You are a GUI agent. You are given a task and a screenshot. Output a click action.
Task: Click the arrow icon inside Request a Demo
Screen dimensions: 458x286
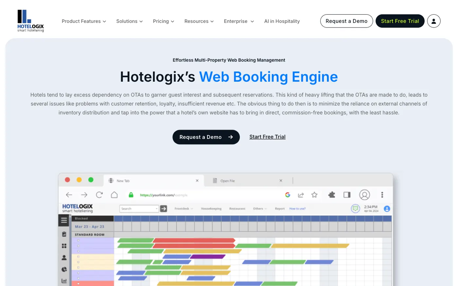(x=231, y=137)
